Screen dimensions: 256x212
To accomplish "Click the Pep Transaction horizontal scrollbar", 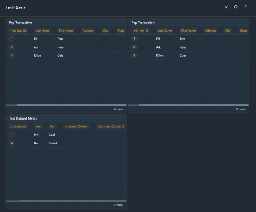I will point(134,105).
